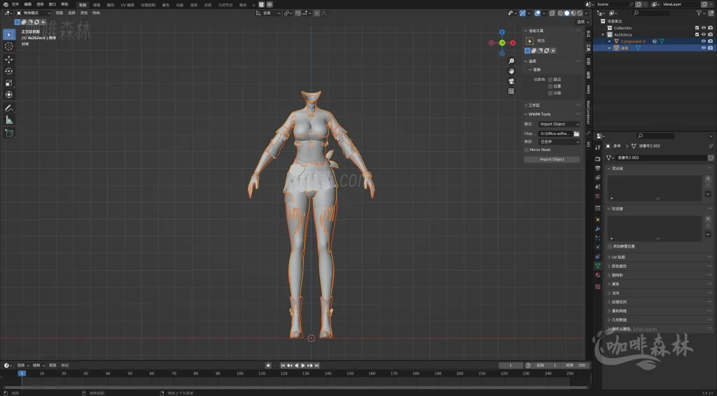
Task: Expand Component 4 in the outliner tree
Action: pyautogui.click(x=610, y=41)
